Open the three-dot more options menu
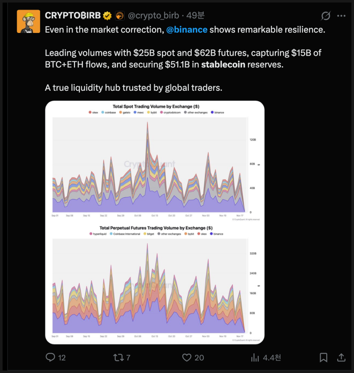This screenshot has height=373, width=354. [x=341, y=16]
